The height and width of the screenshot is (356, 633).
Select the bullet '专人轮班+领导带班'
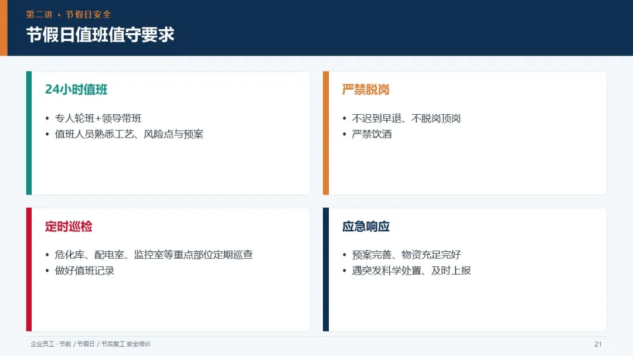(x=98, y=118)
